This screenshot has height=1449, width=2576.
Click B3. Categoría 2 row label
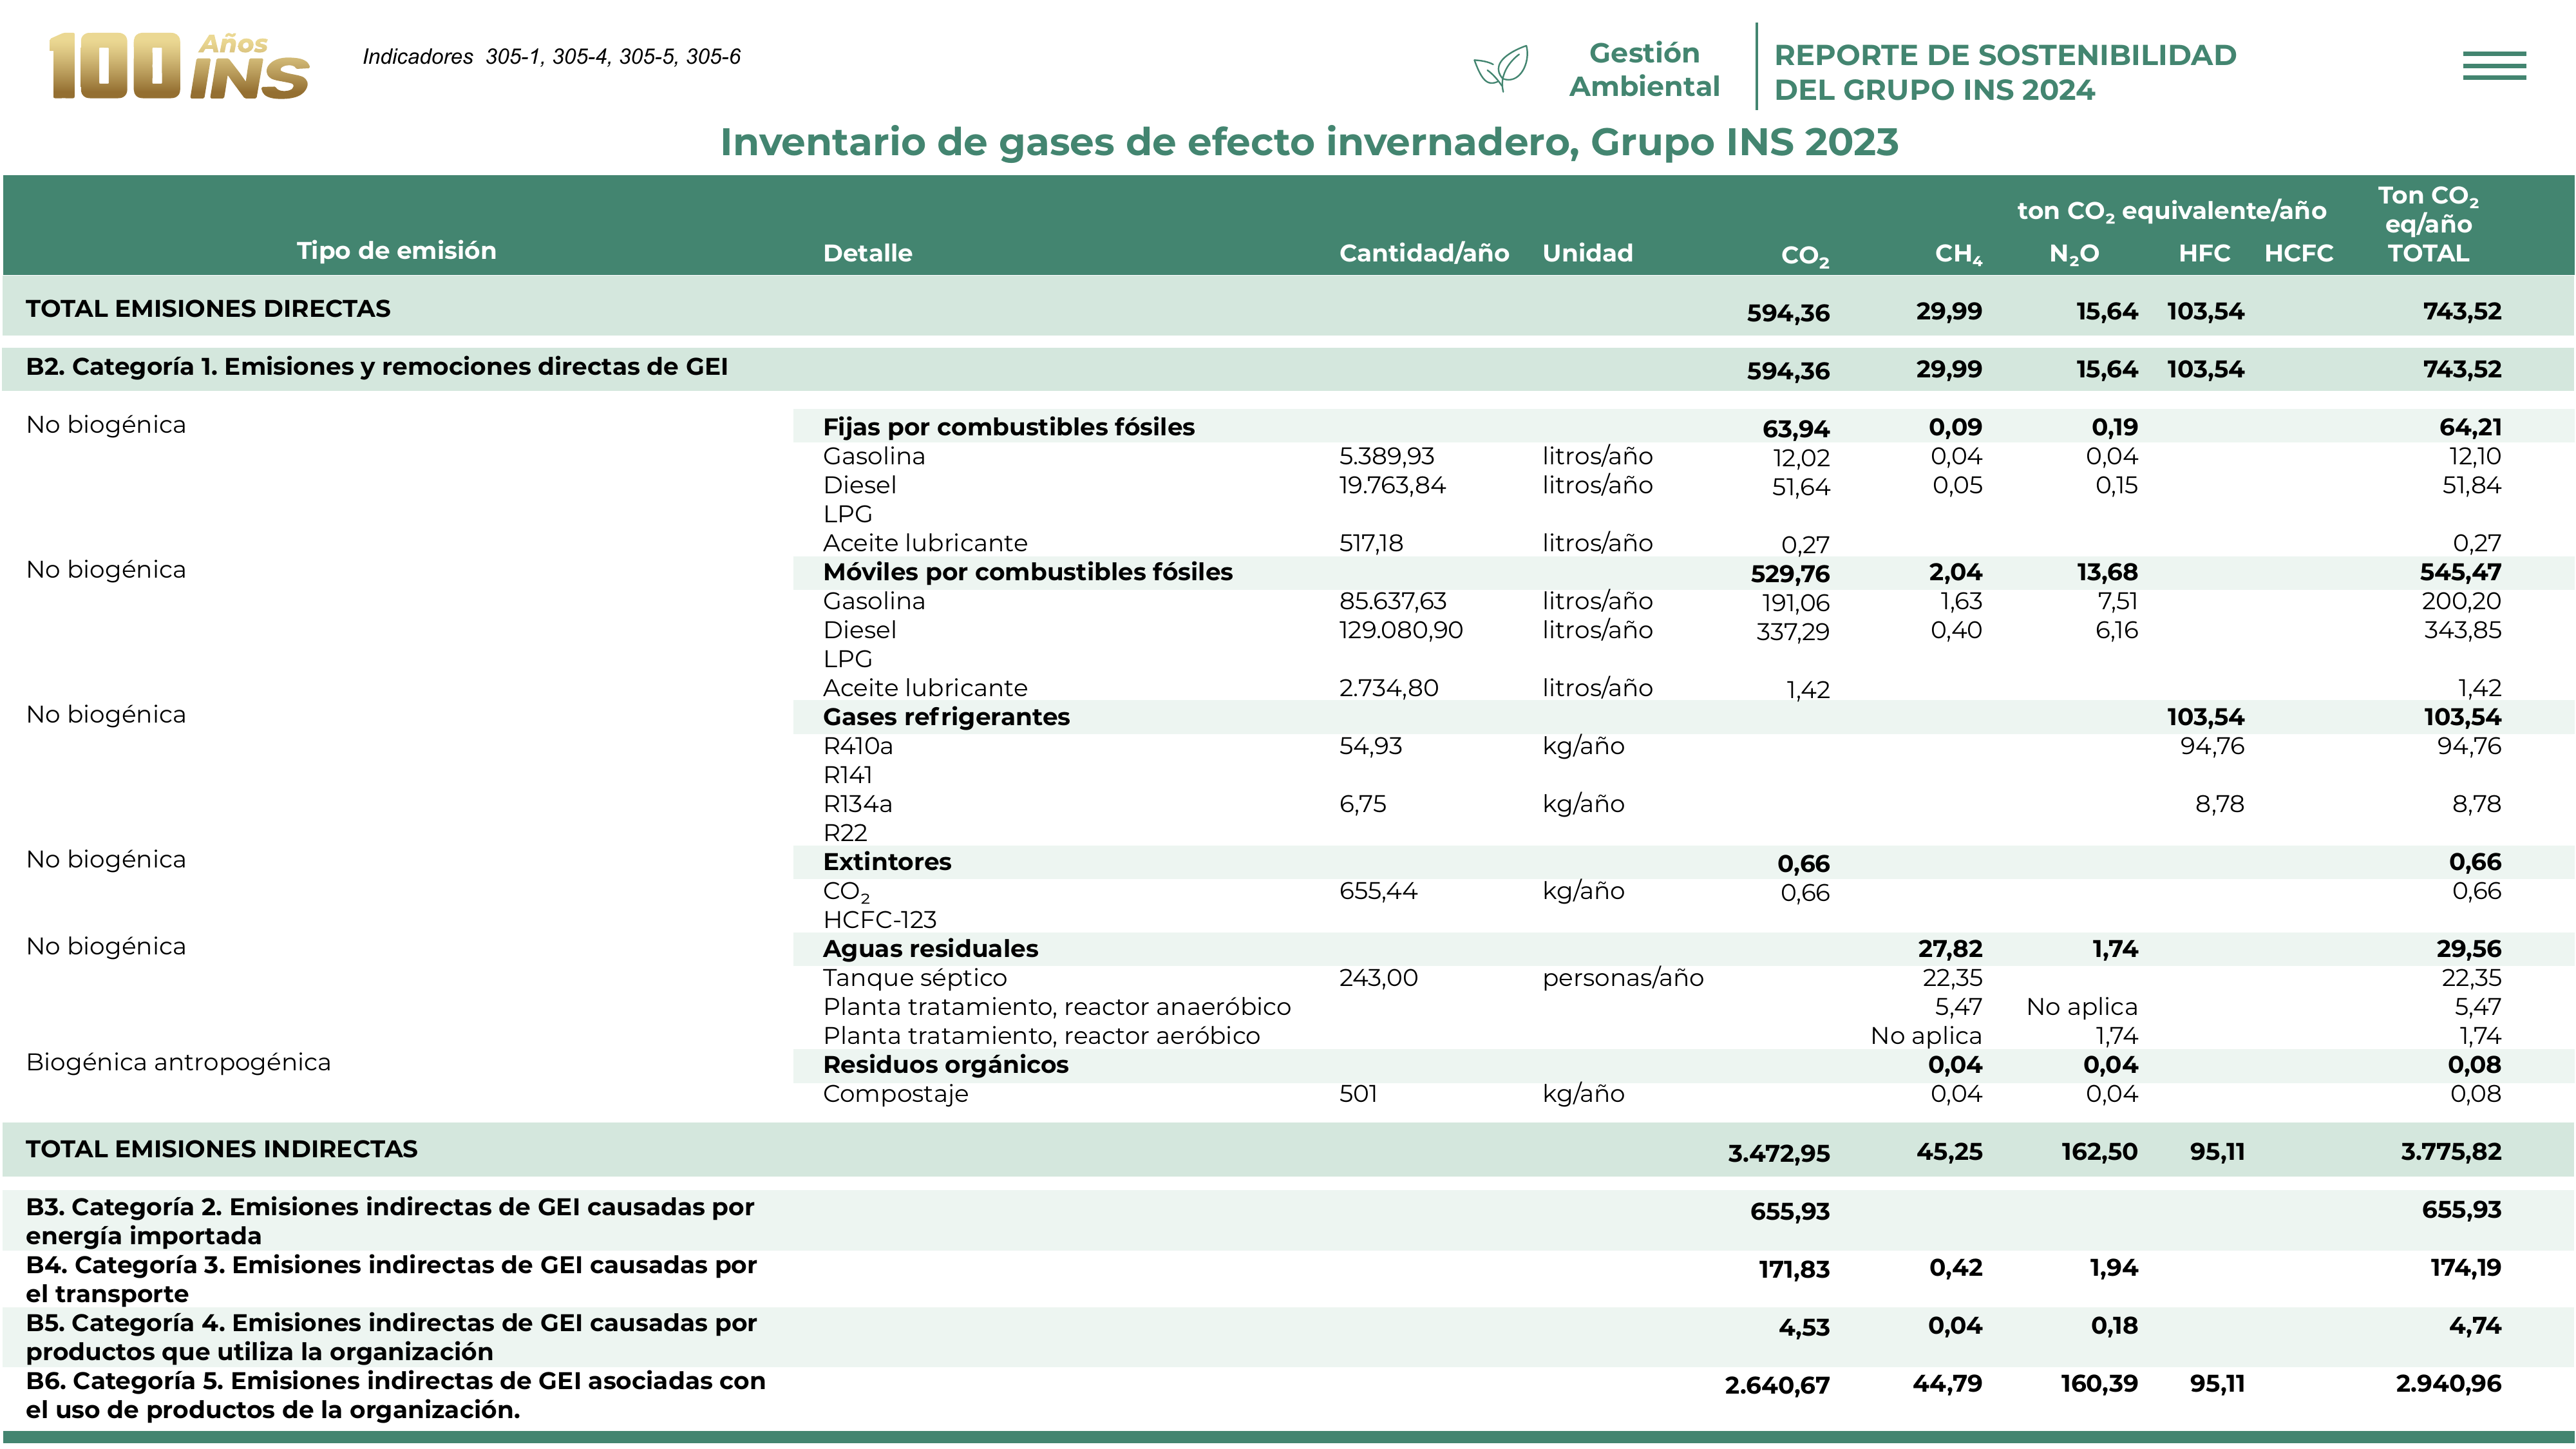coord(390,1221)
